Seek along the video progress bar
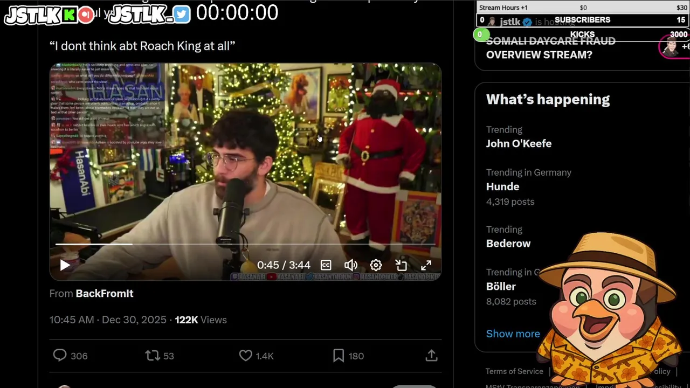The width and height of the screenshot is (690, 388). tap(245, 244)
